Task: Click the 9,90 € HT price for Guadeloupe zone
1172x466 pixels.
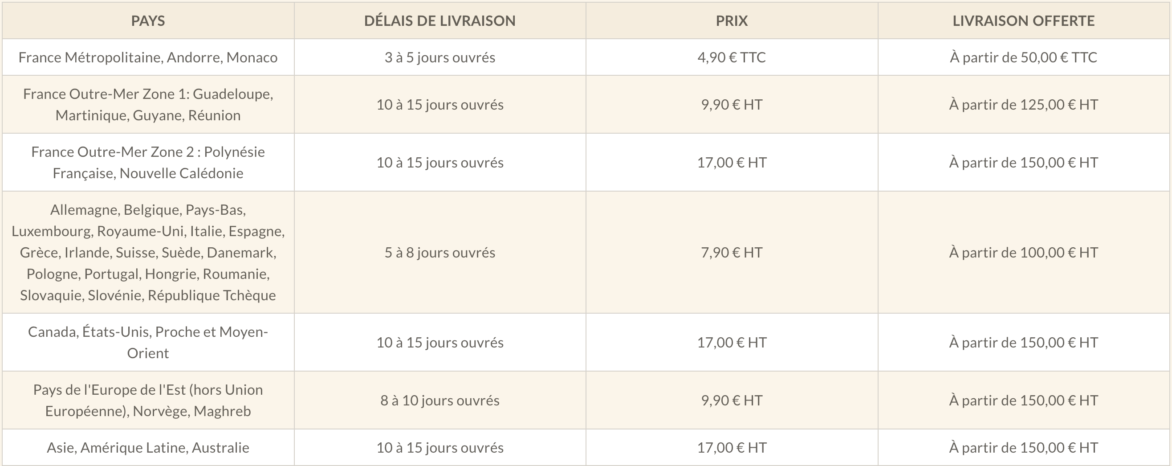Action: [732, 105]
